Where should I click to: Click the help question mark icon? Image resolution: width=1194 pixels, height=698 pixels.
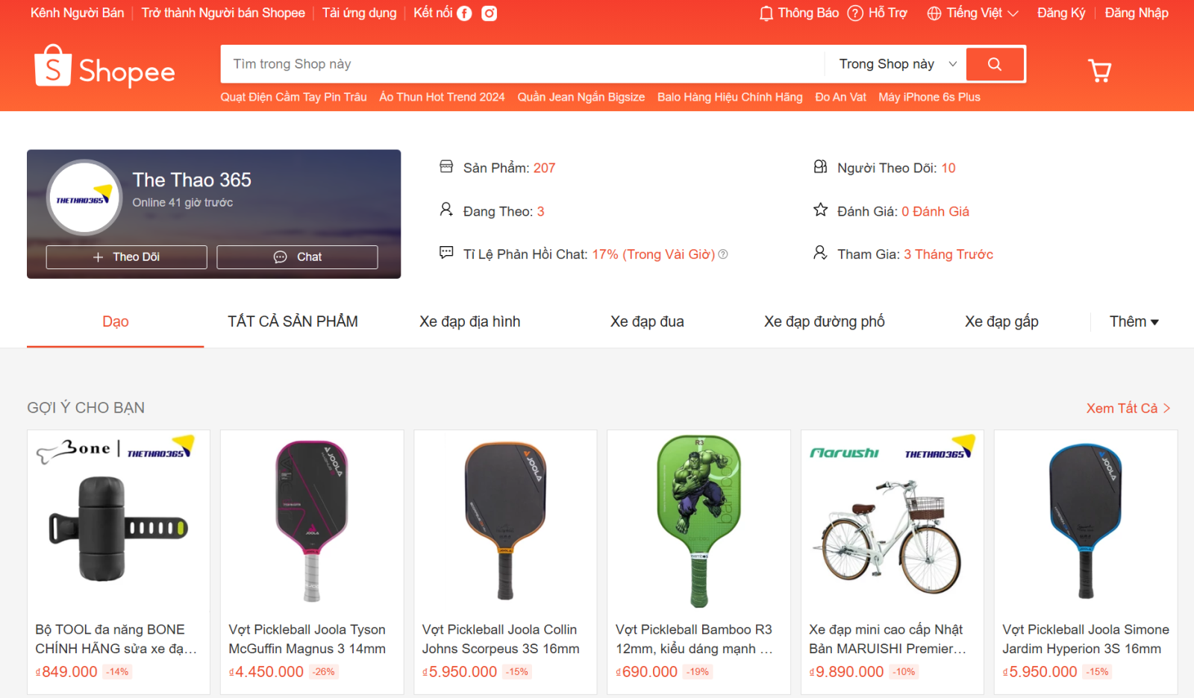(855, 13)
